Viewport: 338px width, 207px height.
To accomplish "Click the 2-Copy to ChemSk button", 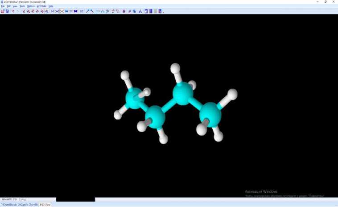I will [x=28, y=204].
